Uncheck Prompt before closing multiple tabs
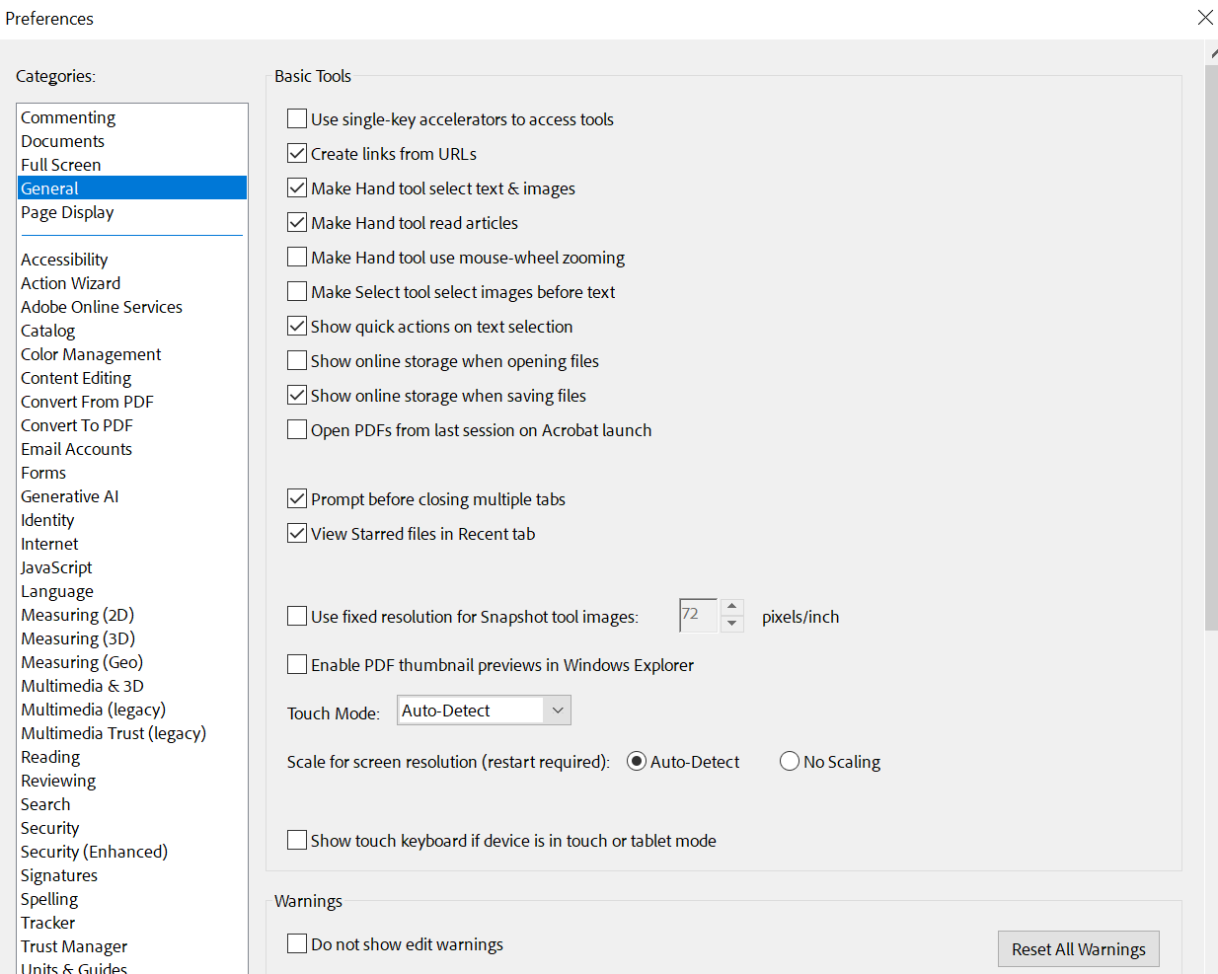 click(x=297, y=498)
